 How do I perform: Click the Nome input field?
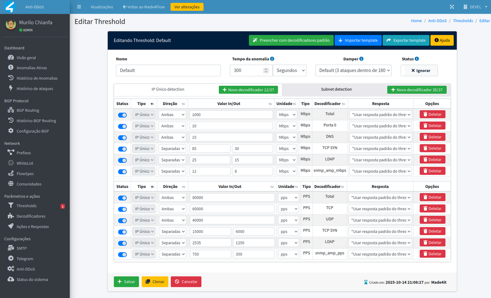coord(168,70)
